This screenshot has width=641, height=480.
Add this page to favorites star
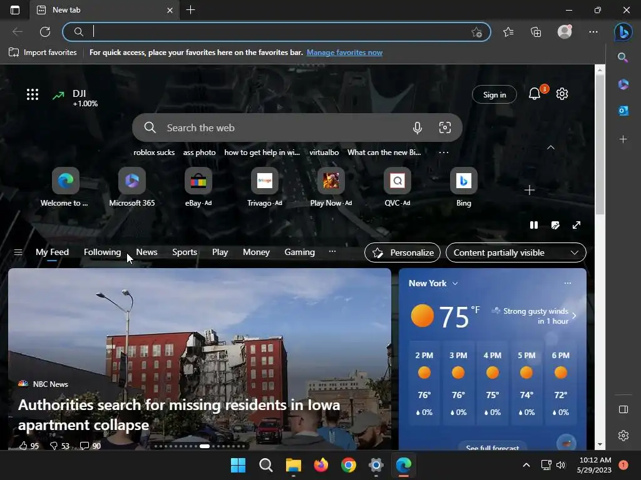click(x=476, y=32)
